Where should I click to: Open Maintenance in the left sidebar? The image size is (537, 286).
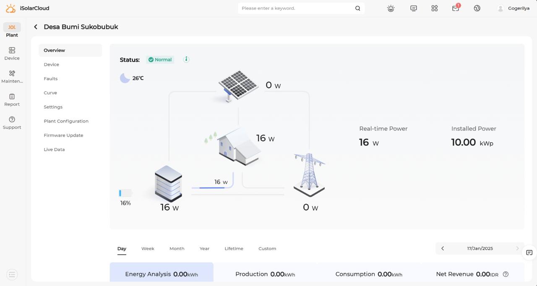12,77
